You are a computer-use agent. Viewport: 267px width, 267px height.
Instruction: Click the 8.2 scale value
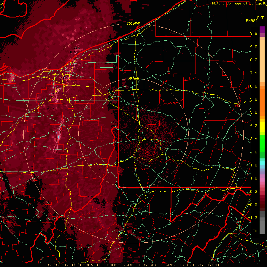point(254,60)
